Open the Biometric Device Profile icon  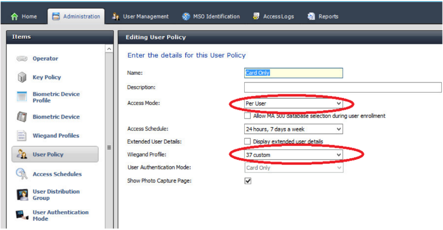point(22,97)
